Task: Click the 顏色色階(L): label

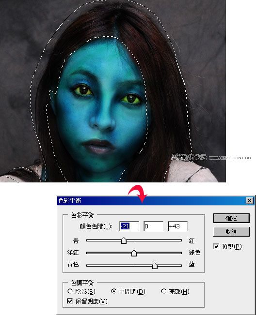Action: pos(96,226)
